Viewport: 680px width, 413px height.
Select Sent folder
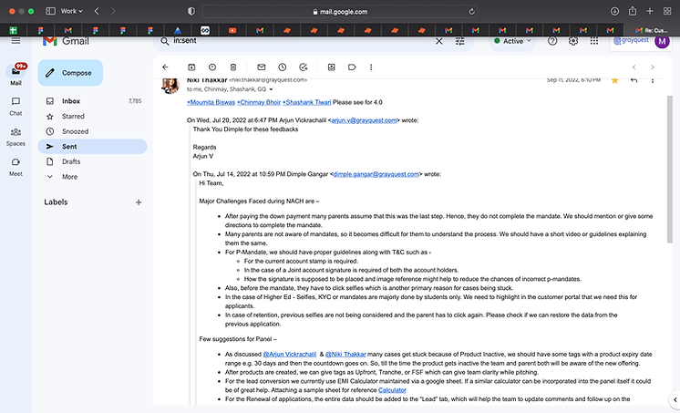coord(92,147)
